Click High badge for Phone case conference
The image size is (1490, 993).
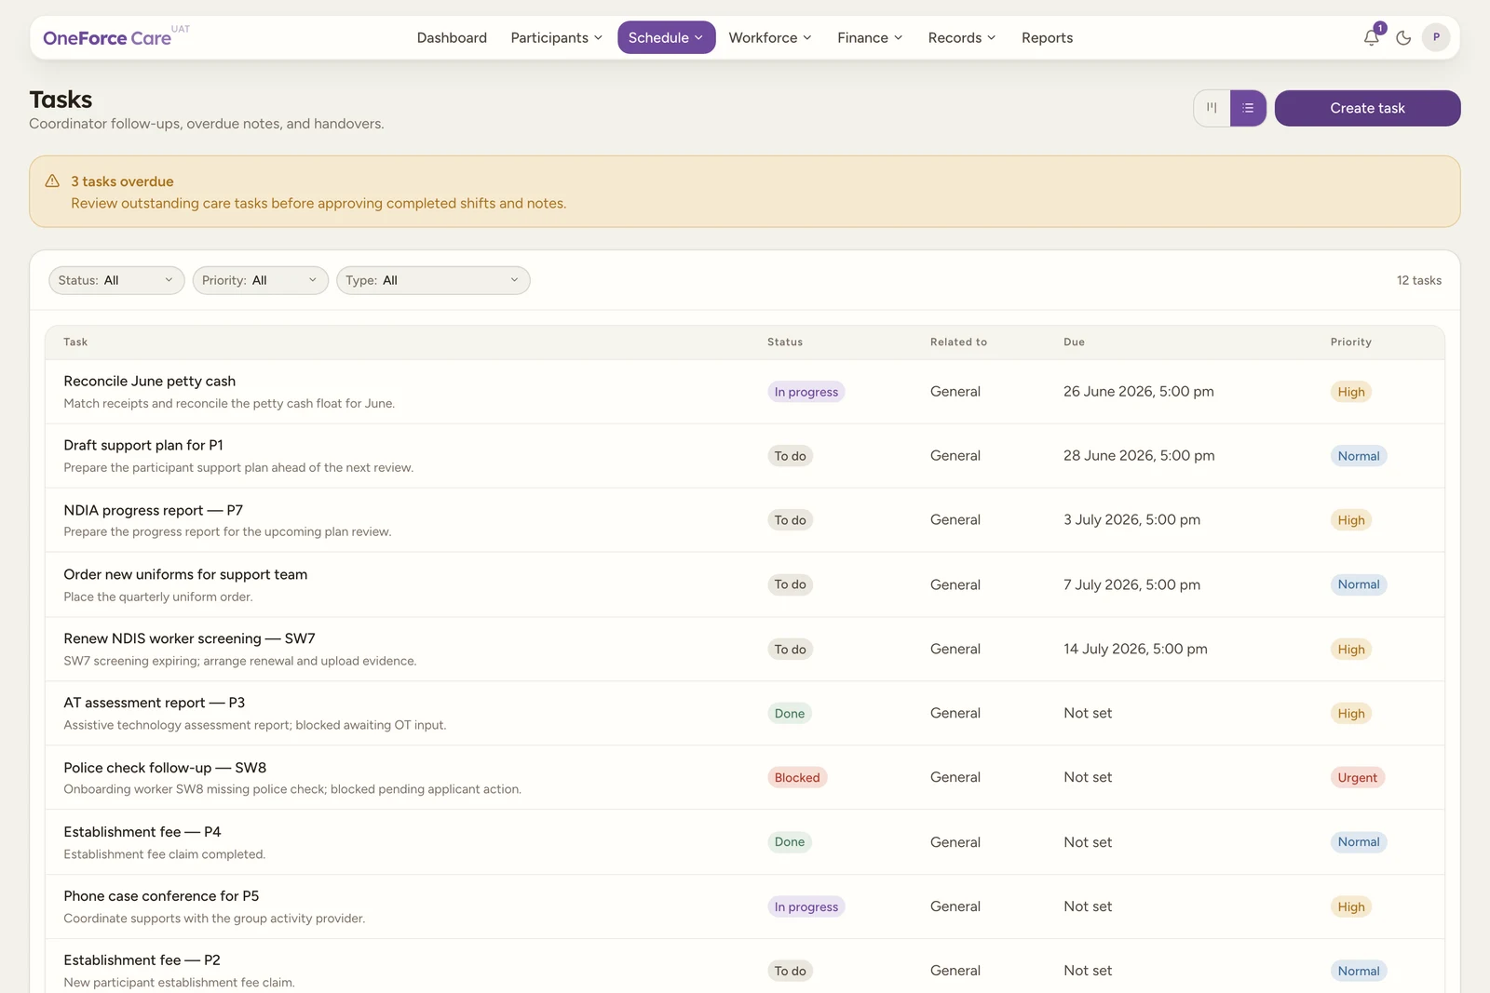1350,907
